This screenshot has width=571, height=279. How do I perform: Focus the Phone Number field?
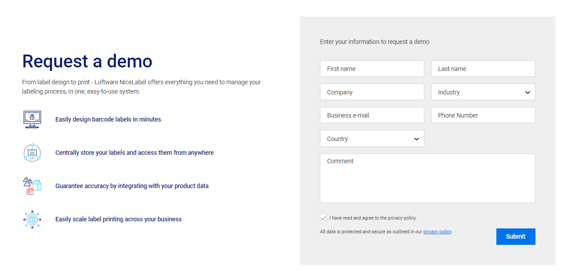(483, 115)
